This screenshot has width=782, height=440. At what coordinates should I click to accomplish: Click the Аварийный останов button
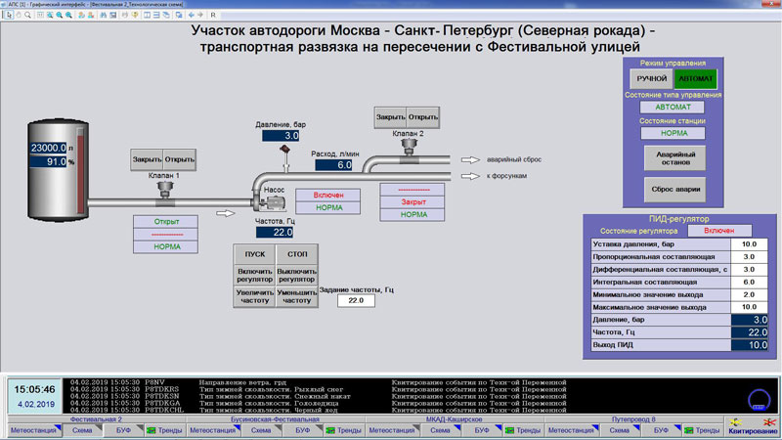tap(675, 158)
